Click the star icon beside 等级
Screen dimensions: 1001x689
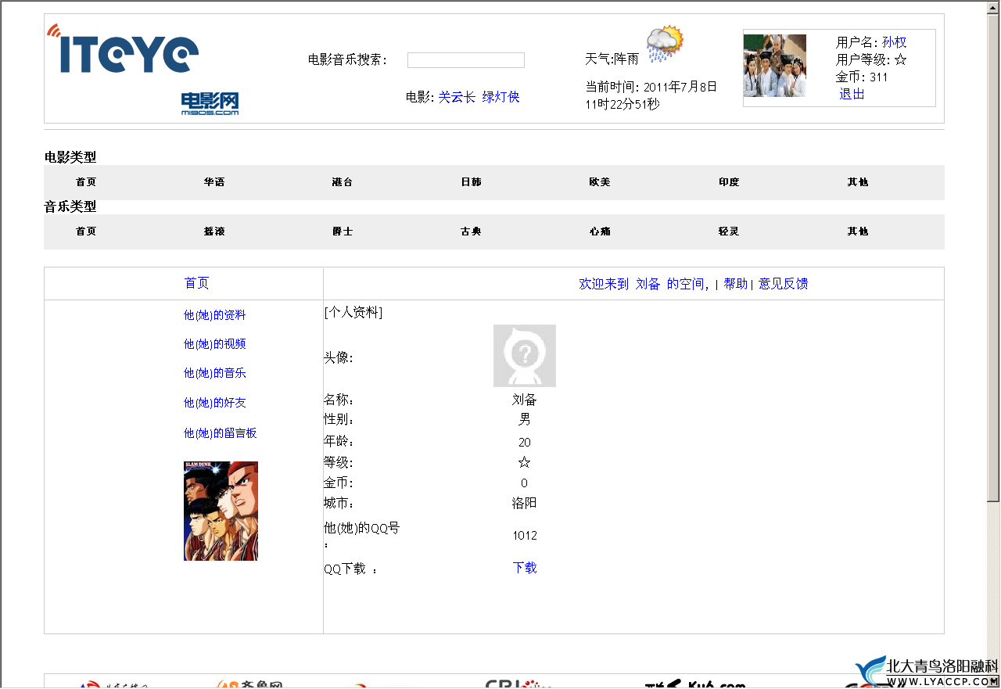(525, 462)
